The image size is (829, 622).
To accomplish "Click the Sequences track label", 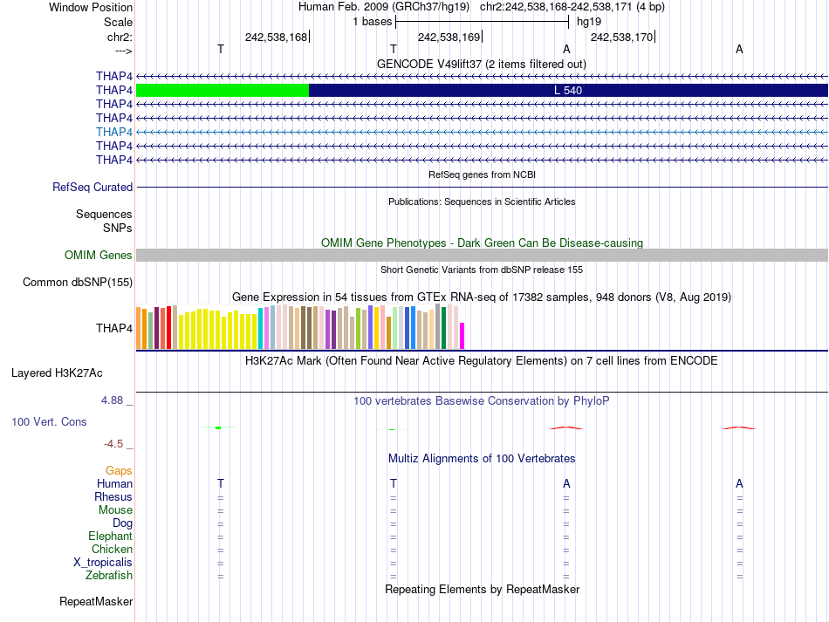I will tap(104, 214).
